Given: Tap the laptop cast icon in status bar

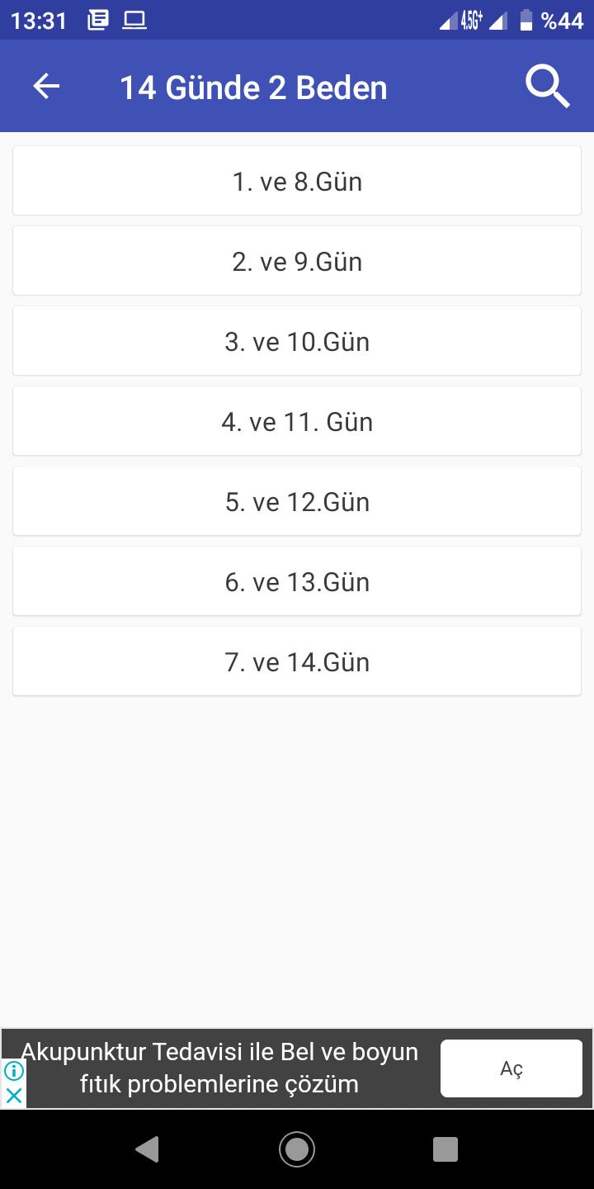Looking at the screenshot, I should (134, 21).
